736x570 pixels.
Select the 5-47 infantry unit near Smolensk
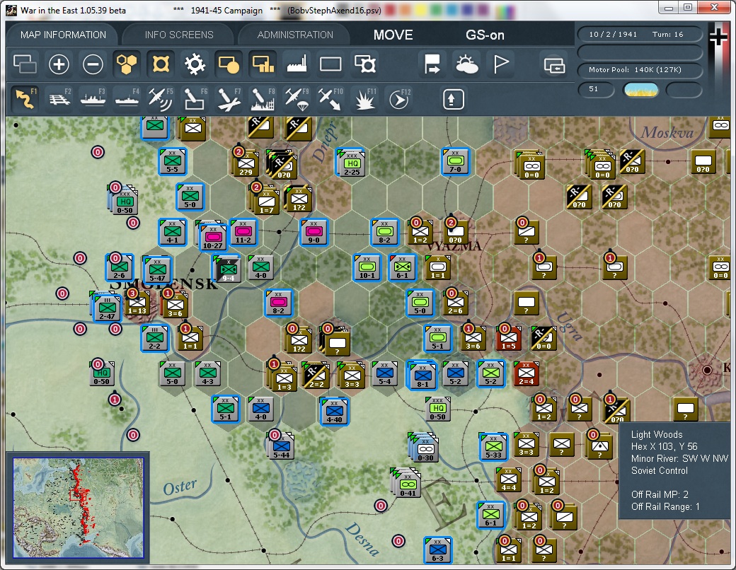(158, 269)
